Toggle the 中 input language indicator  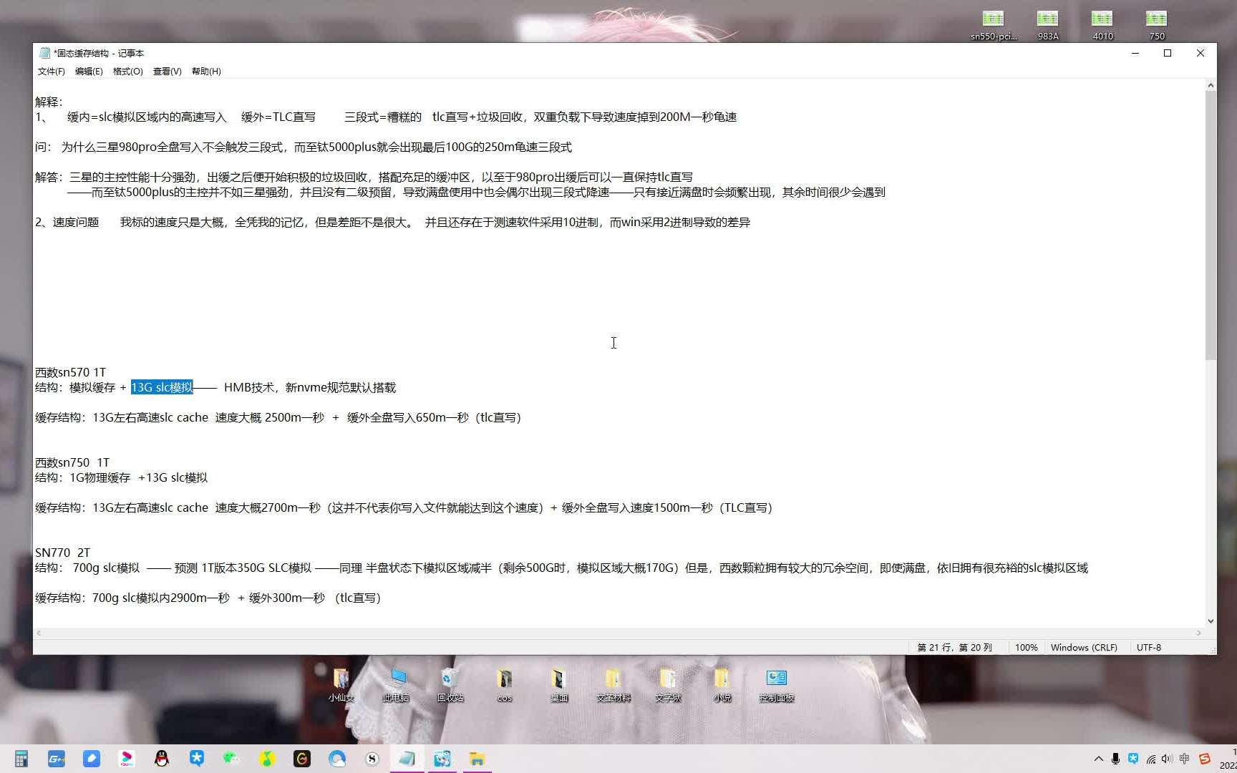tap(1185, 759)
